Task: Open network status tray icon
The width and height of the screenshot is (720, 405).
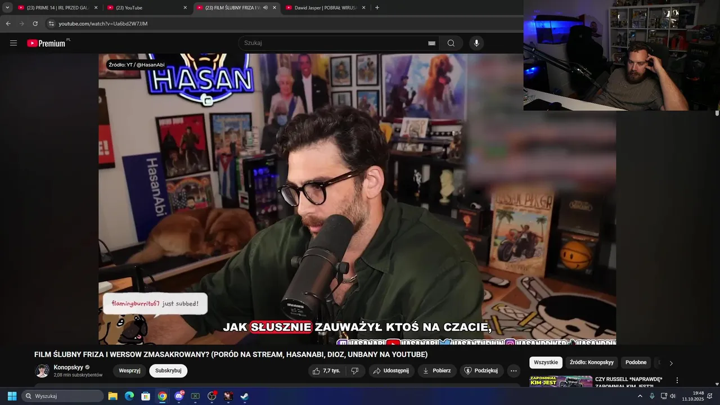Action: [664, 396]
